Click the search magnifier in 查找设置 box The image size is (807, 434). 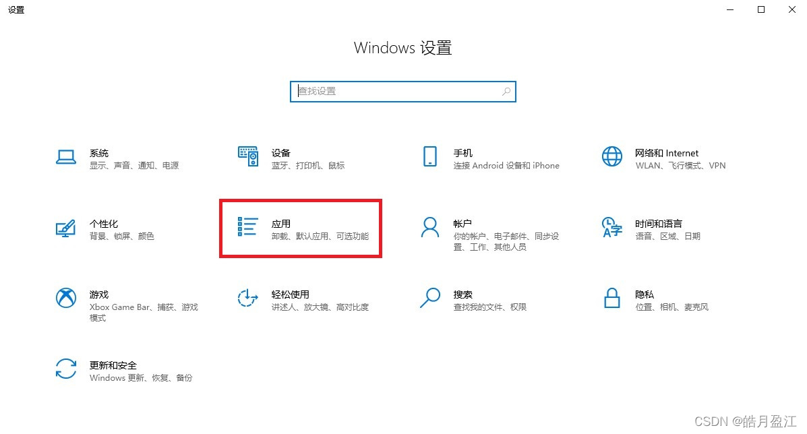coord(506,91)
